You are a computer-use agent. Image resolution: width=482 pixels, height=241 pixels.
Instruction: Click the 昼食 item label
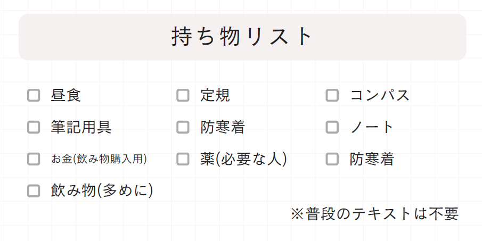coord(66,96)
